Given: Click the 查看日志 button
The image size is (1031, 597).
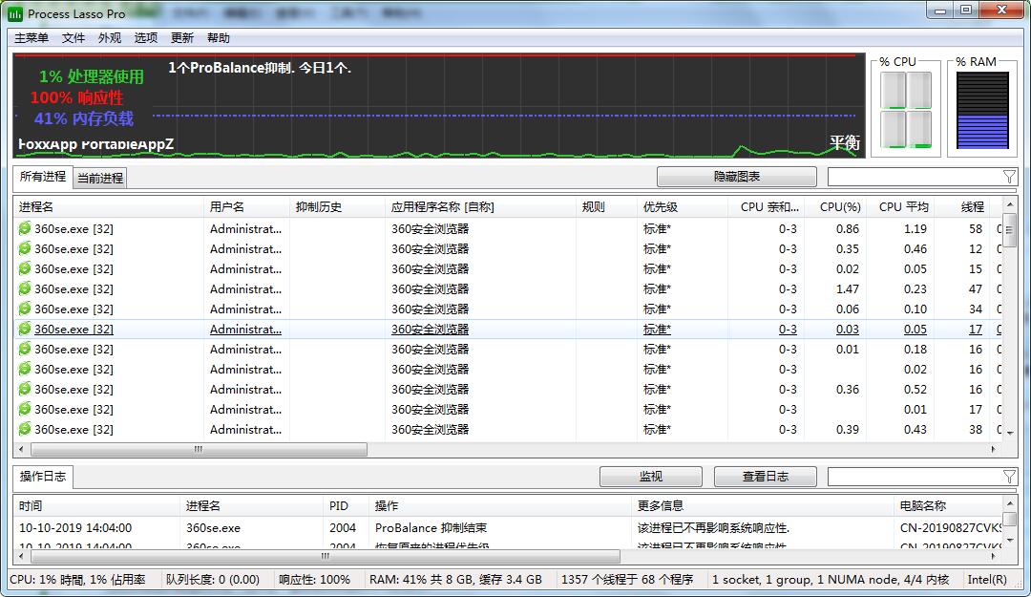Looking at the screenshot, I should click(766, 477).
